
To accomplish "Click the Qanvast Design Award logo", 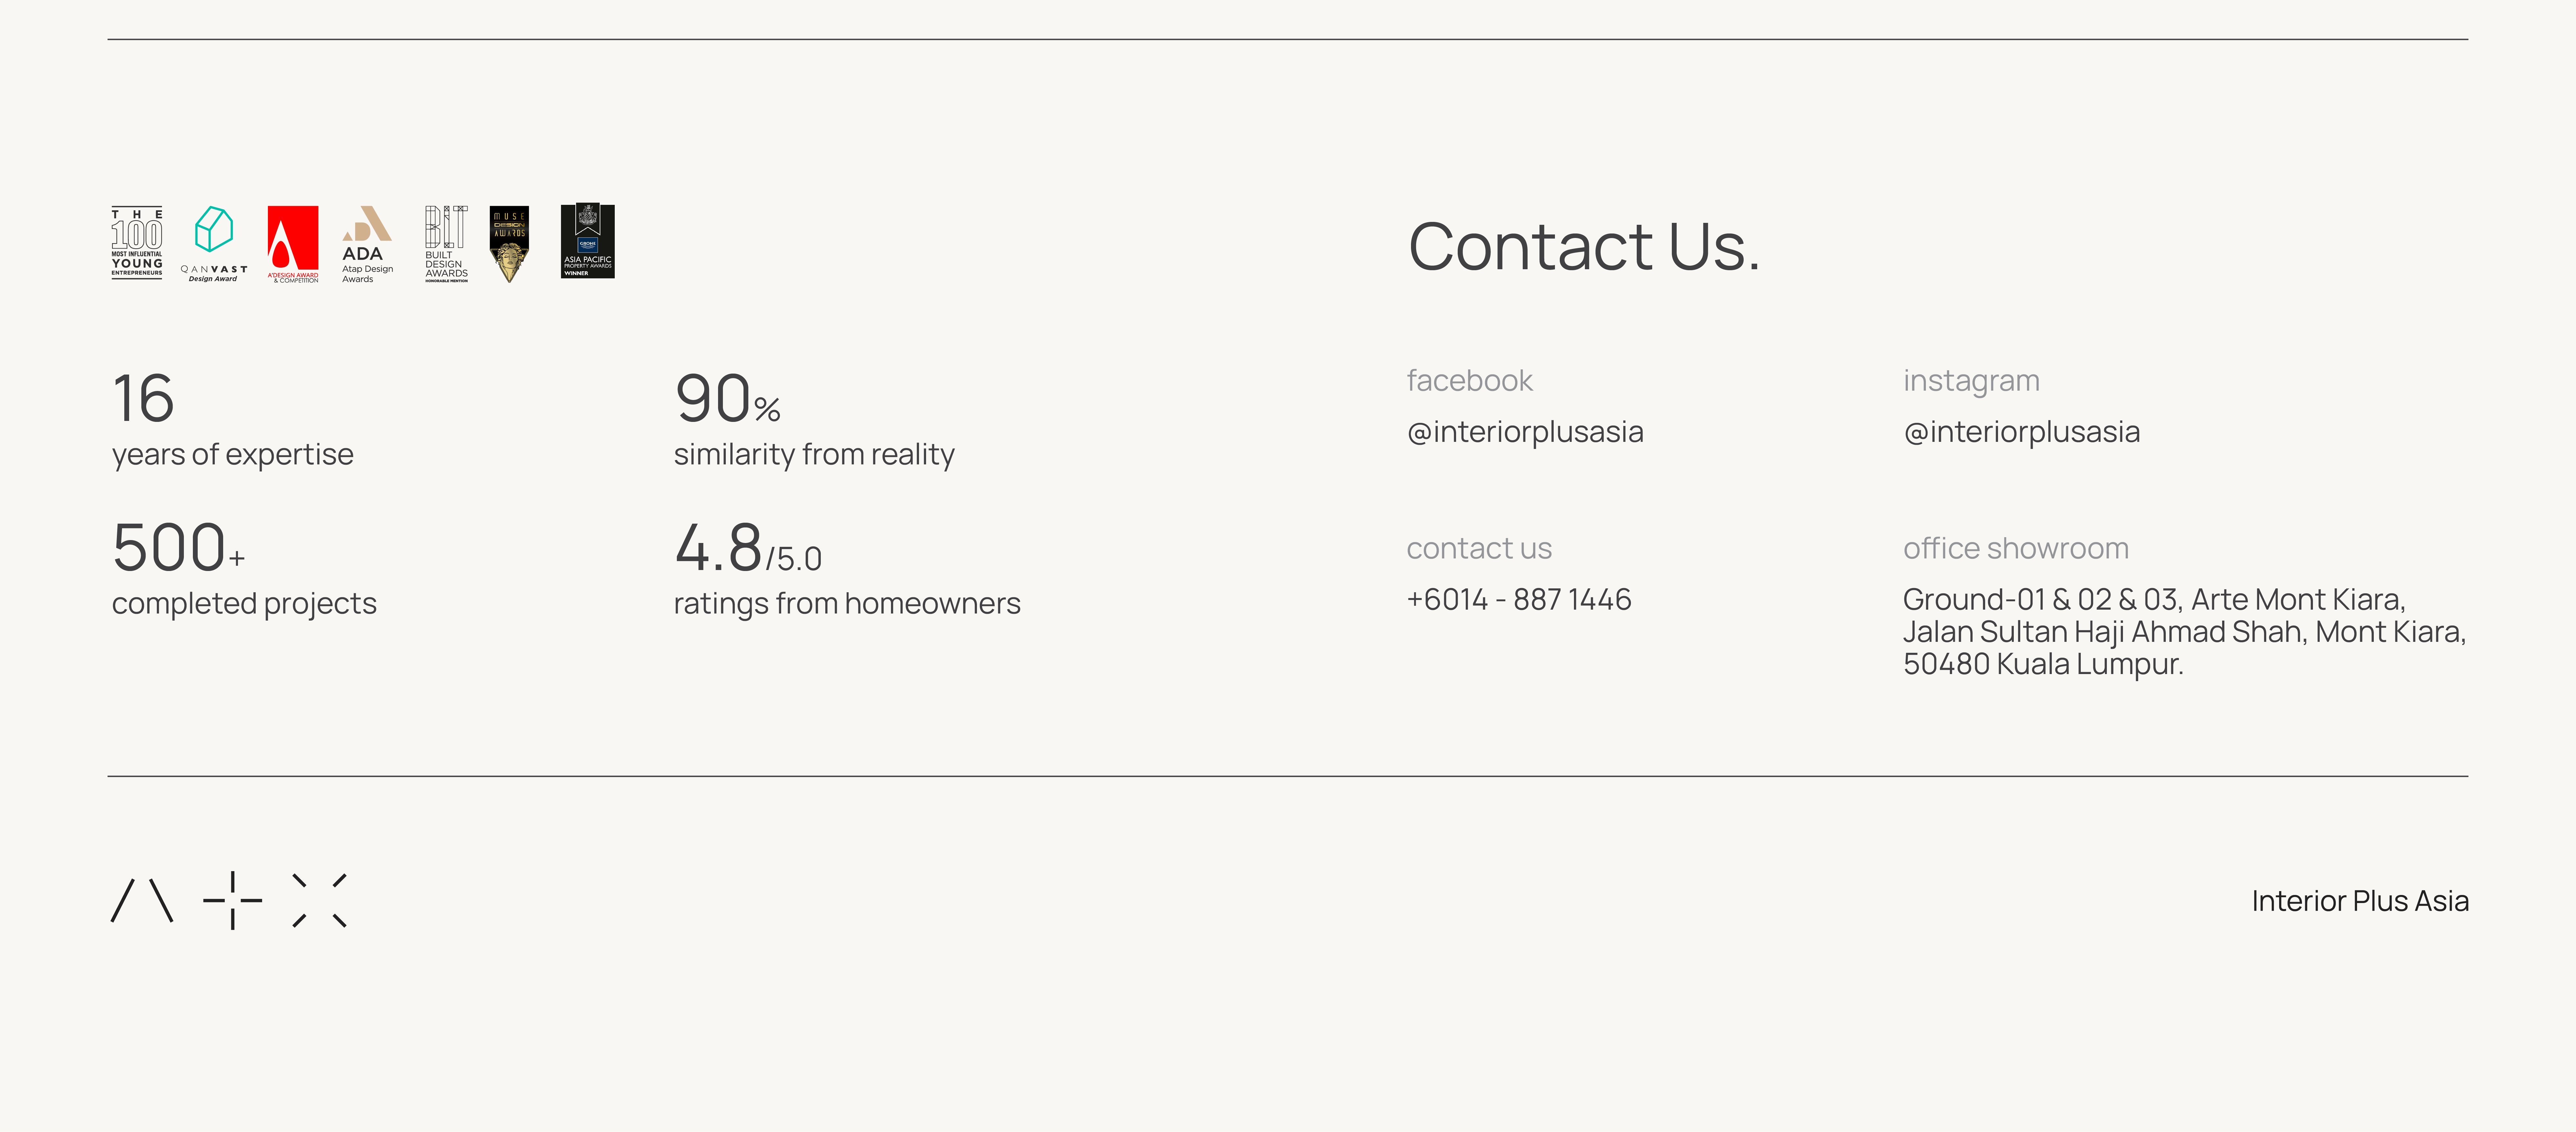I will [x=213, y=243].
